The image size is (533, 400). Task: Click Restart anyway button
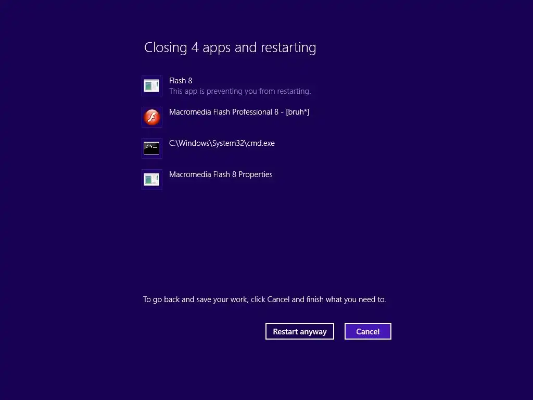(299, 331)
